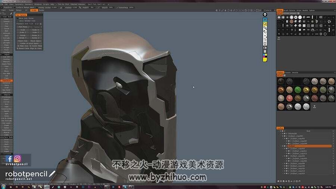The image size is (336, 189).
Task: Open the Don't Pick, Don't Act dropdown
Action: (x=98, y=4)
